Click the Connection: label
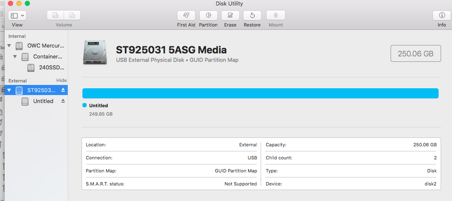Screen dimensions: 452x201 click(x=99, y=158)
